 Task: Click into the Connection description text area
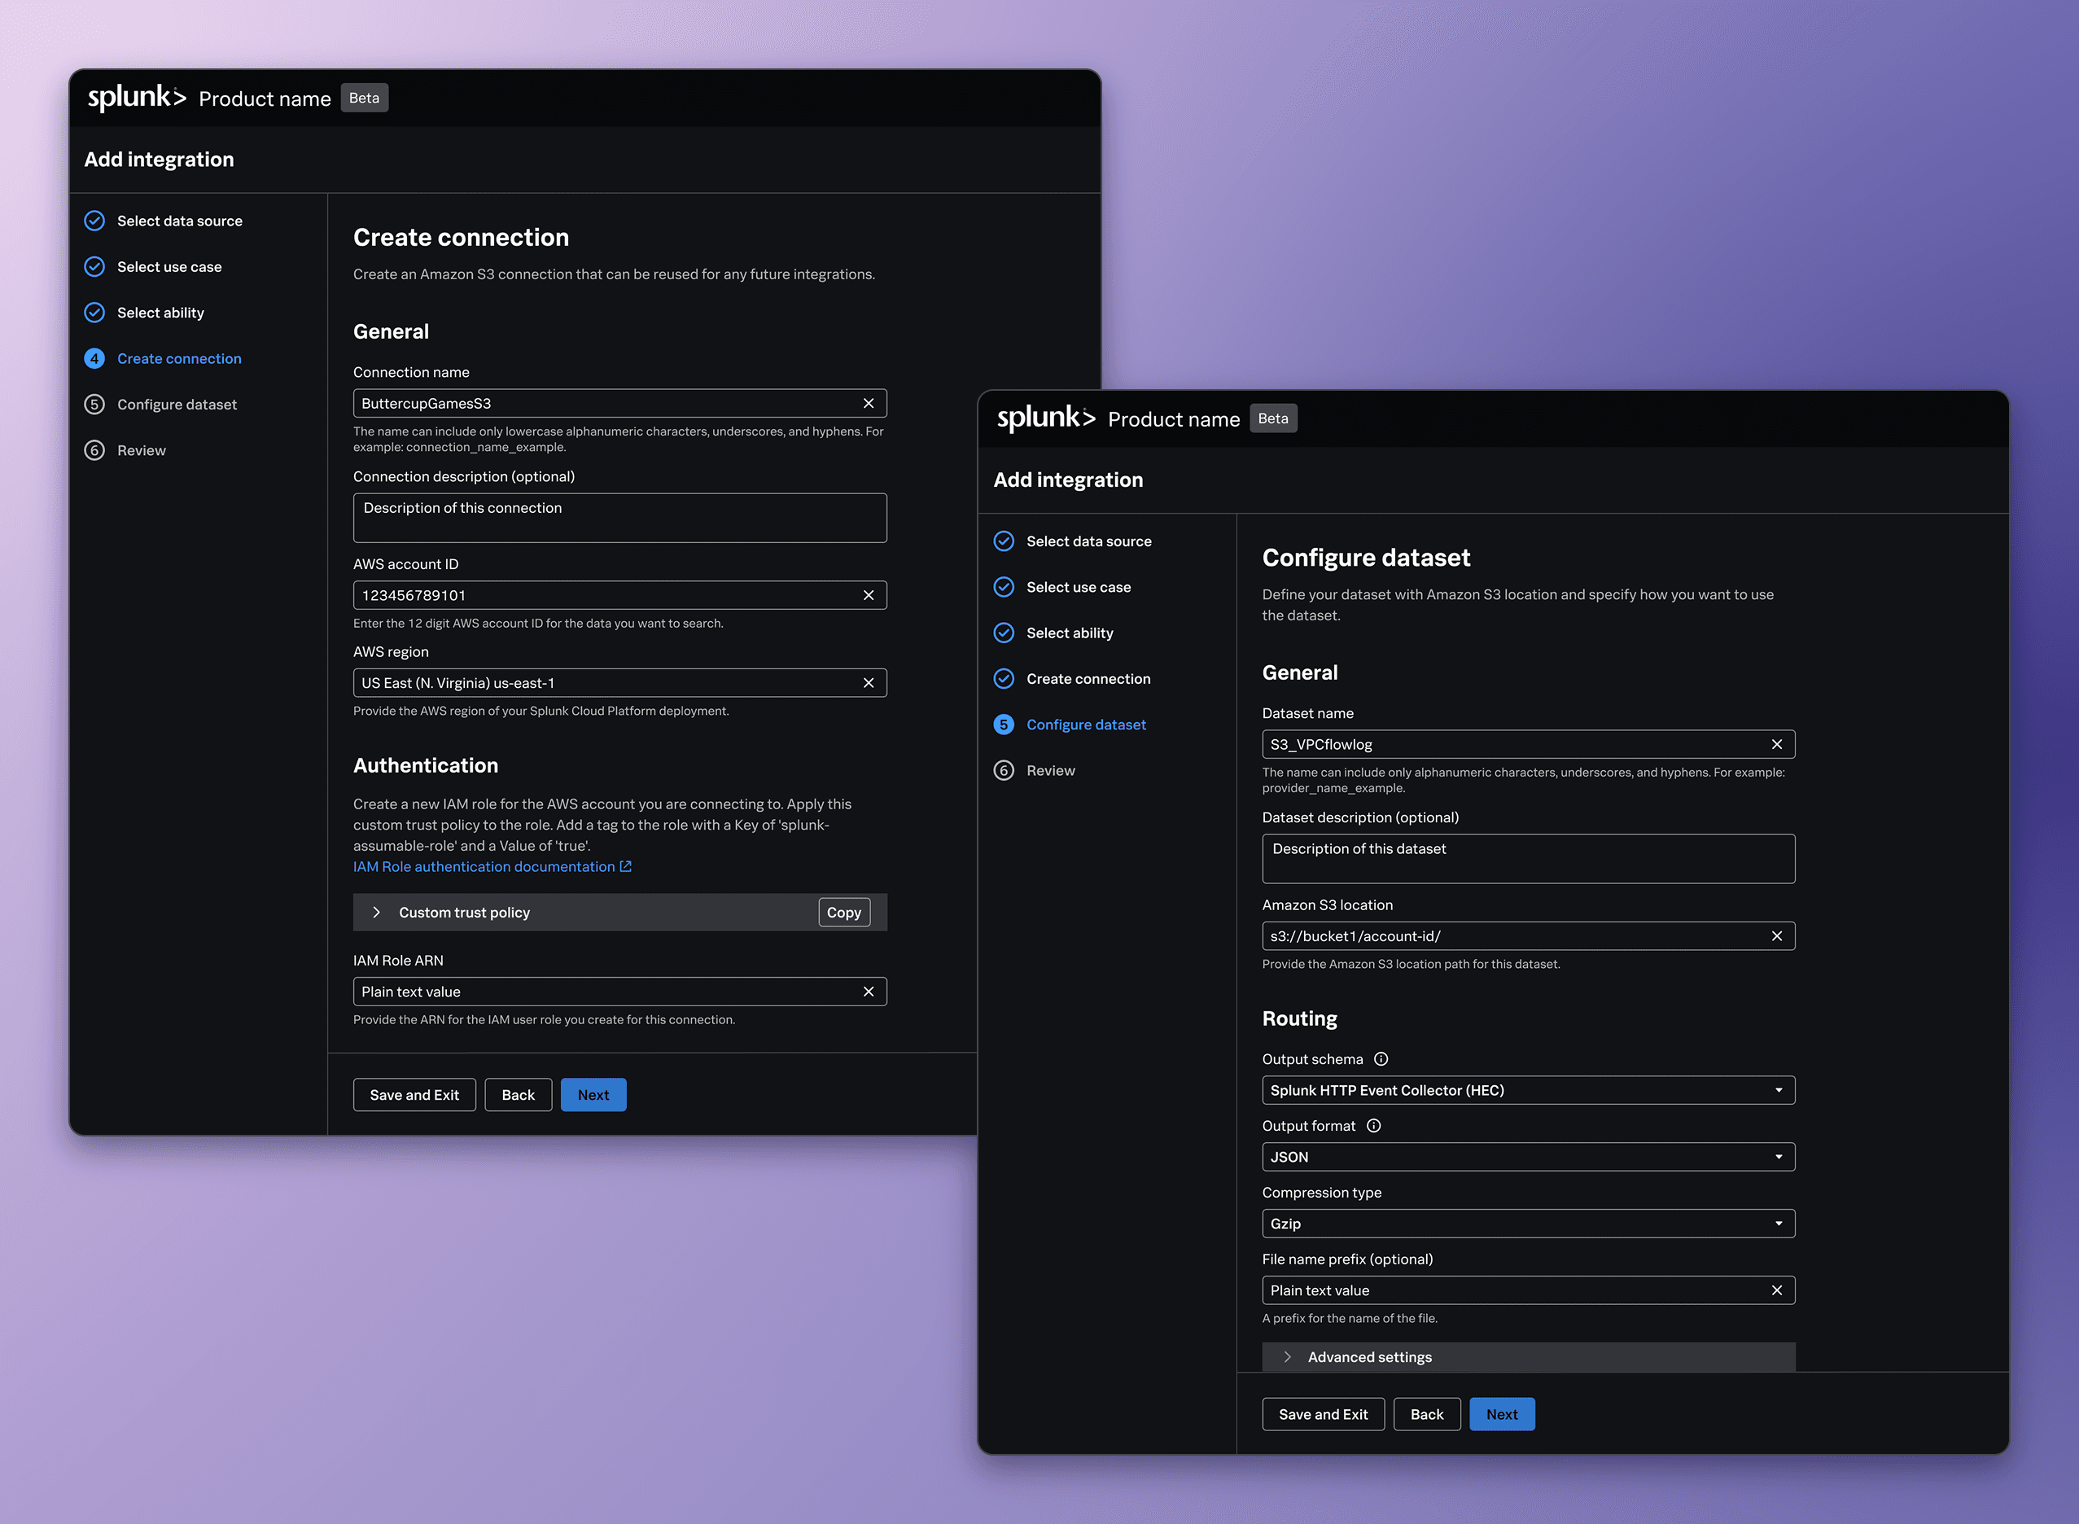619,518
